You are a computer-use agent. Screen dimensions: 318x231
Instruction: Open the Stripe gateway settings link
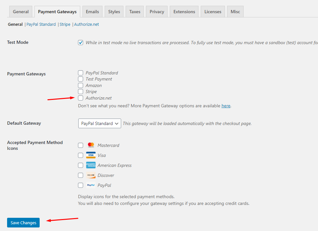pyautogui.click(x=65, y=24)
